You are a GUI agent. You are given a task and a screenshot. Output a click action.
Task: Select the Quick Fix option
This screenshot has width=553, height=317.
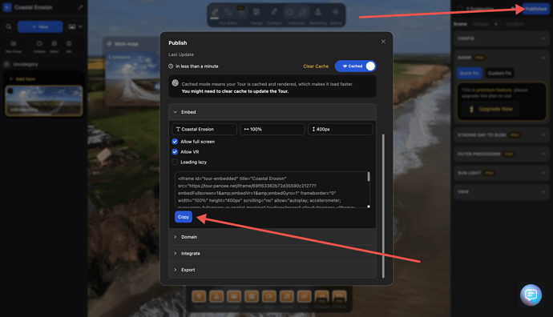click(469, 74)
